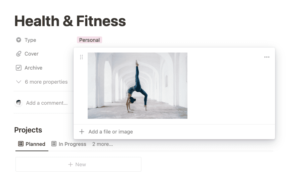Click the New project card button

[78, 165]
